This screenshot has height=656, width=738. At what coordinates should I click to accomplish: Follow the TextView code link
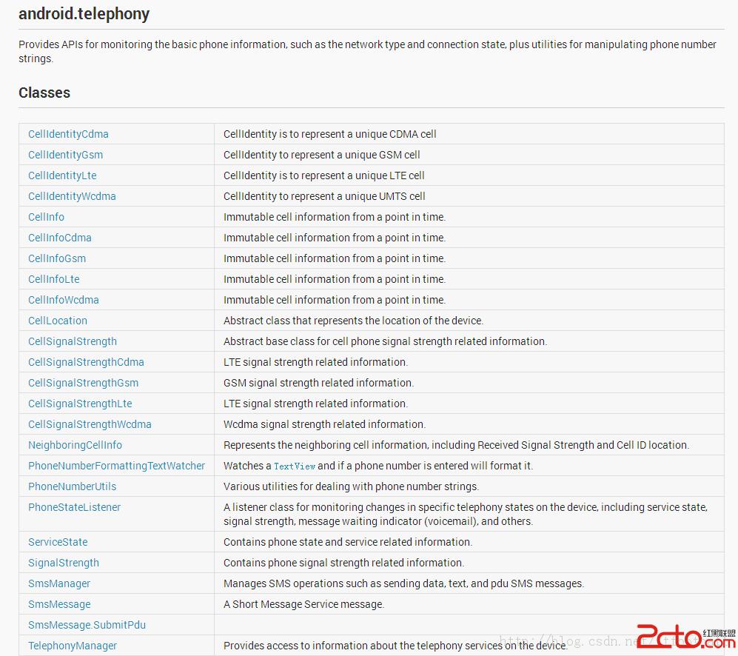pyautogui.click(x=295, y=466)
